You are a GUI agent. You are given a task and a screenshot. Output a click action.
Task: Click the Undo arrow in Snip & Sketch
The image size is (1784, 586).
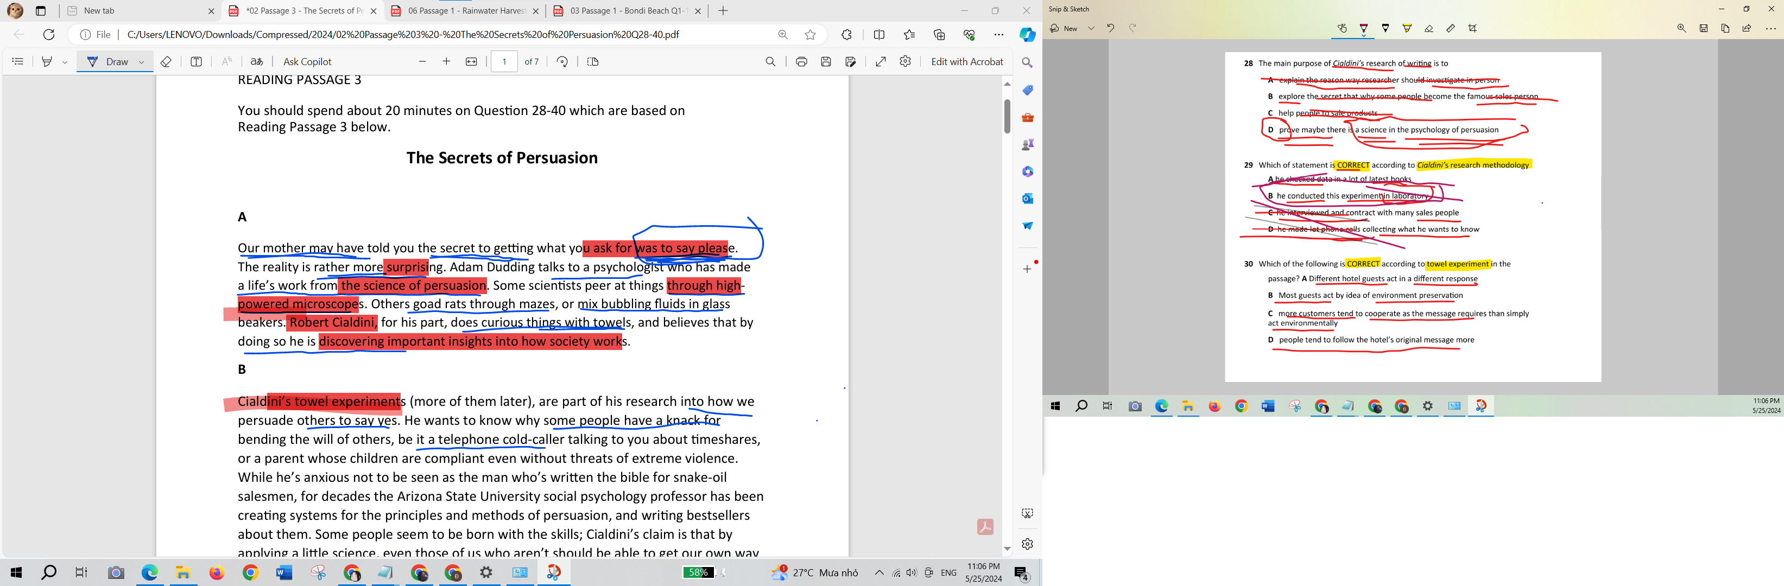click(x=1110, y=28)
